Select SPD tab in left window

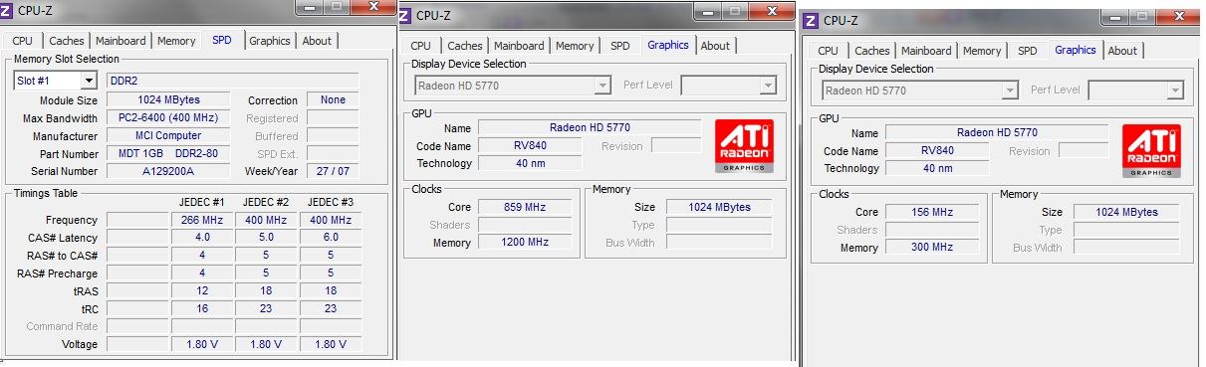click(x=221, y=40)
